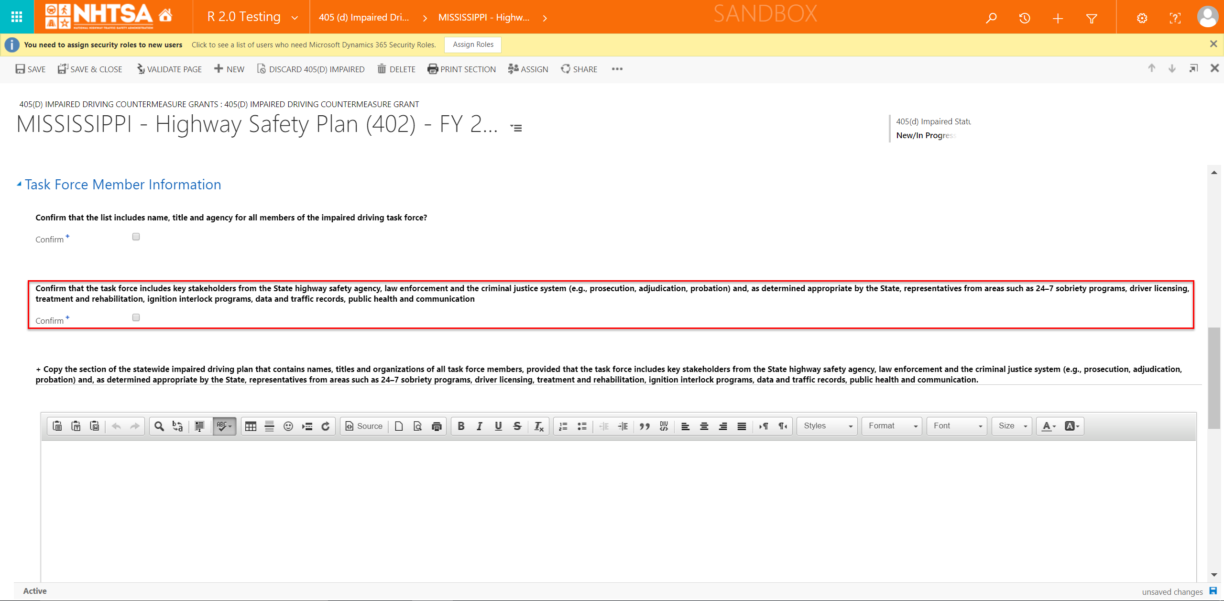Click inside the rich text editor area

[617, 507]
